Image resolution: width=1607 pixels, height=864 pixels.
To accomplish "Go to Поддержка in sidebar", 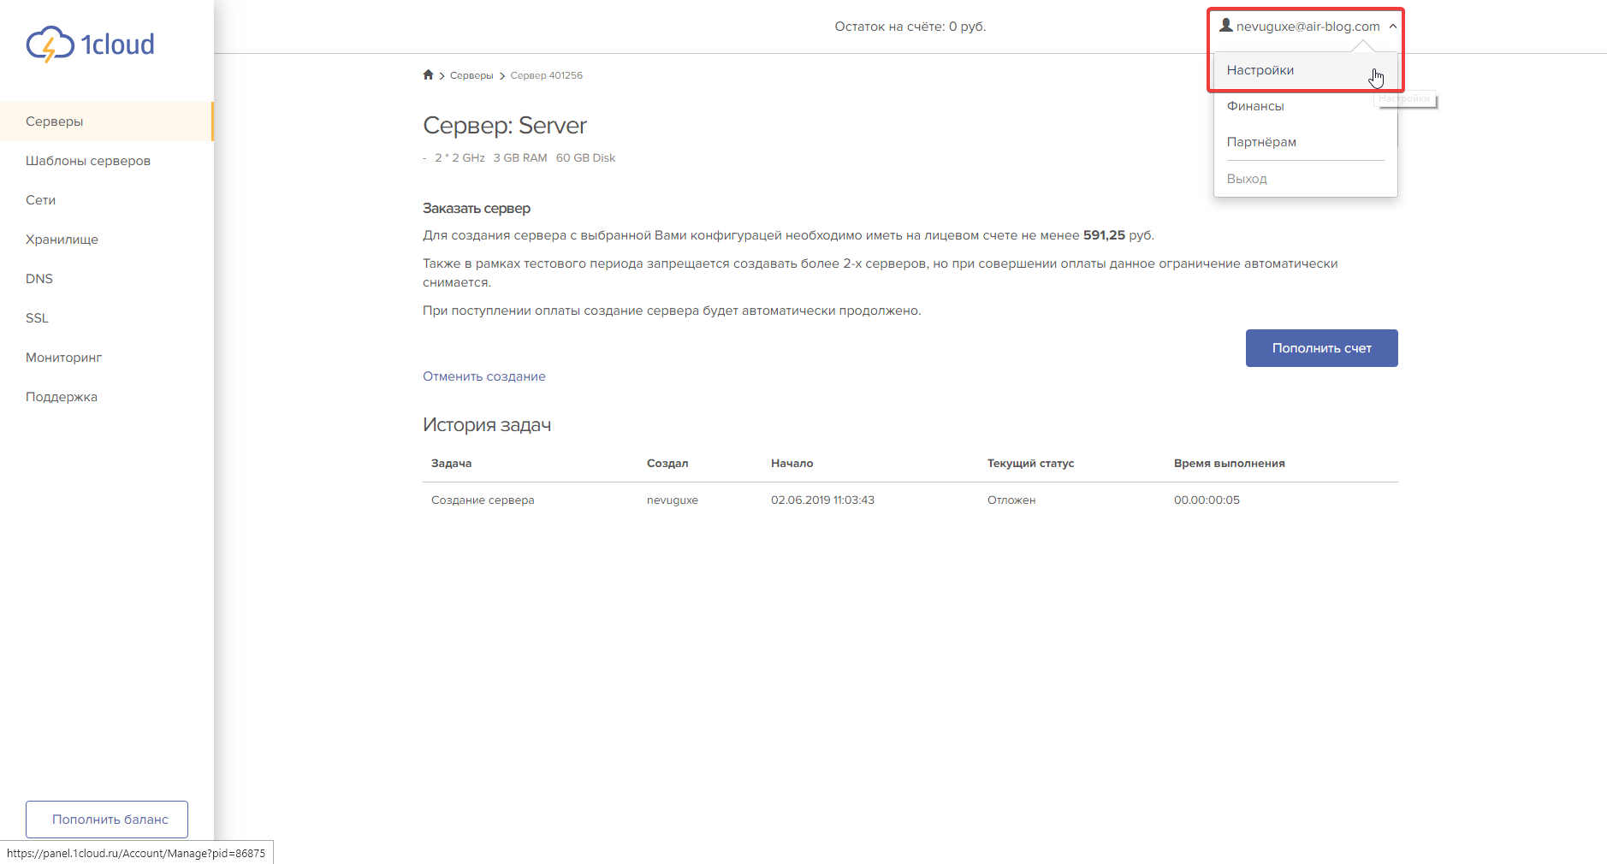I will tap(62, 397).
